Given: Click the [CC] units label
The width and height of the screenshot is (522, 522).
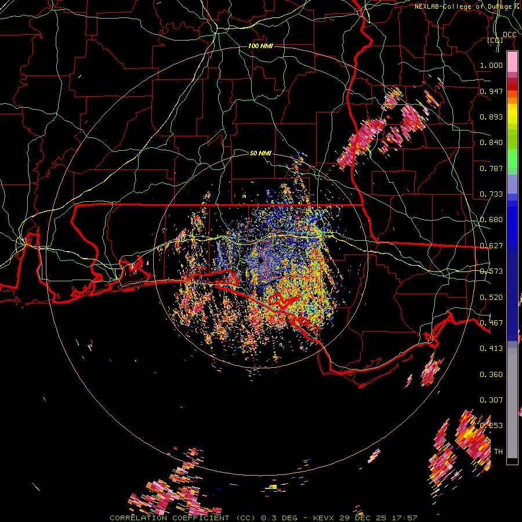Looking at the screenshot, I should click(495, 40).
